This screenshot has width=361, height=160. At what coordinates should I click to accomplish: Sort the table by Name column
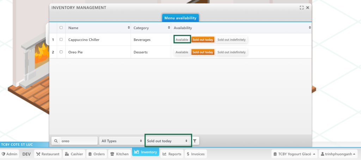[x=98, y=28]
